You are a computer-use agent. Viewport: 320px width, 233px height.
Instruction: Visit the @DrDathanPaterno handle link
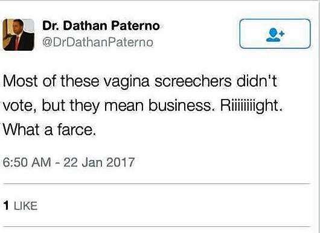(98, 42)
